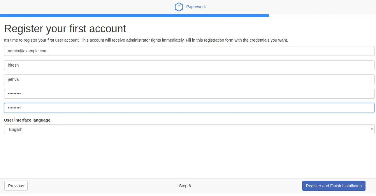376x196 pixels.
Task: Click the Step 6 indicator text
Action: pos(185,186)
